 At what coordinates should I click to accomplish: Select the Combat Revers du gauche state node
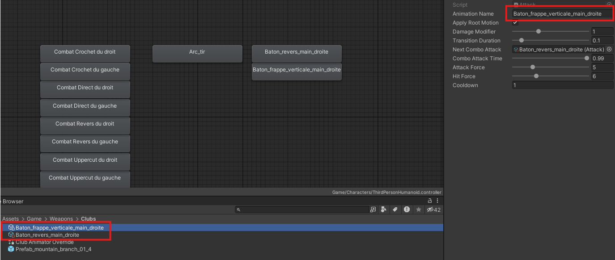(85, 143)
